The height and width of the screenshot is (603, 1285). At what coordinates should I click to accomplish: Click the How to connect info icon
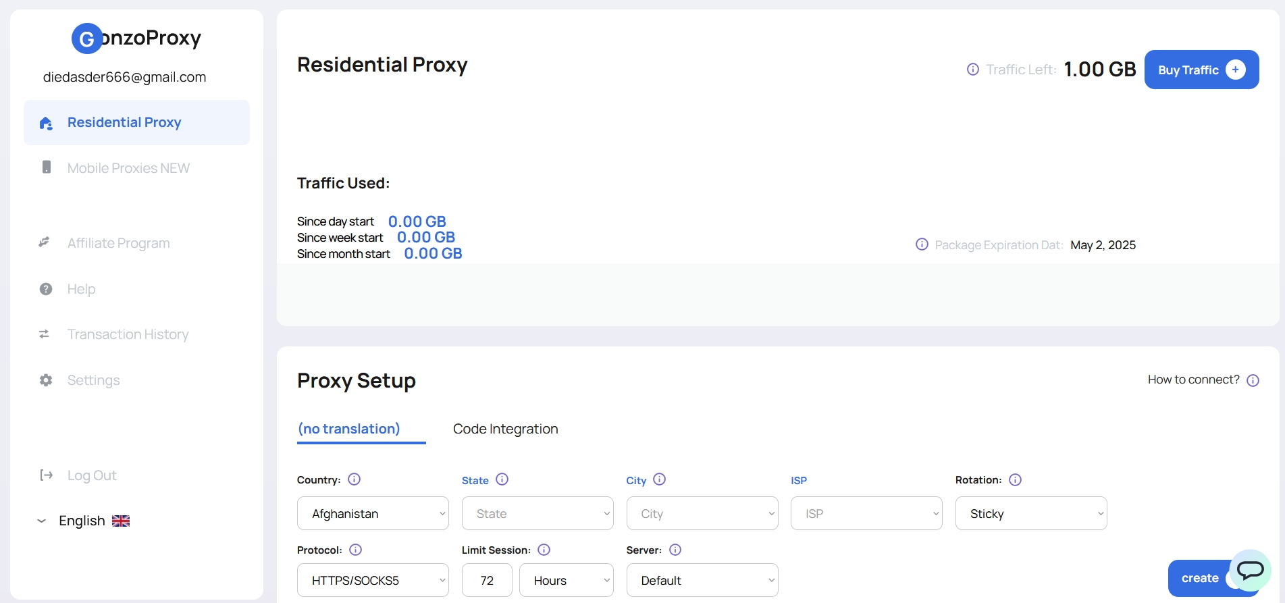coord(1253,380)
